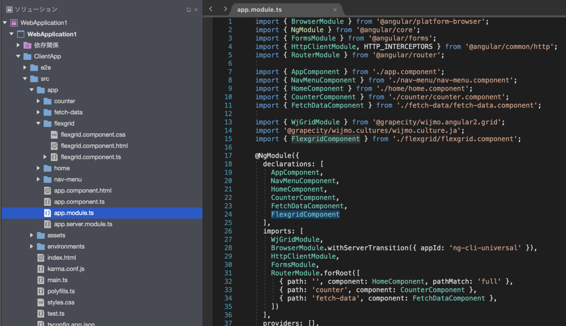The height and width of the screenshot is (326, 566).
Task: Click 'fetch-data' path string on line 34
Action: [339, 298]
